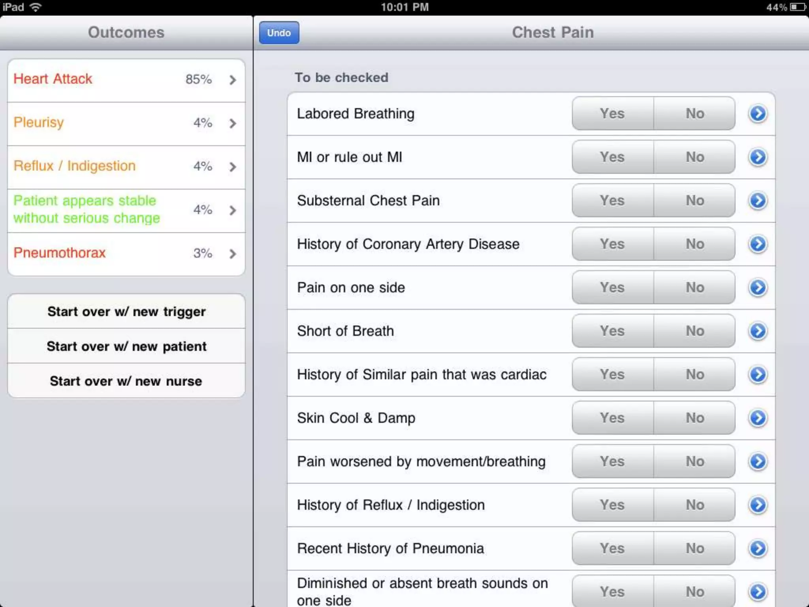Choose Start over w/ new nurse
The image size is (809, 607).
[126, 381]
